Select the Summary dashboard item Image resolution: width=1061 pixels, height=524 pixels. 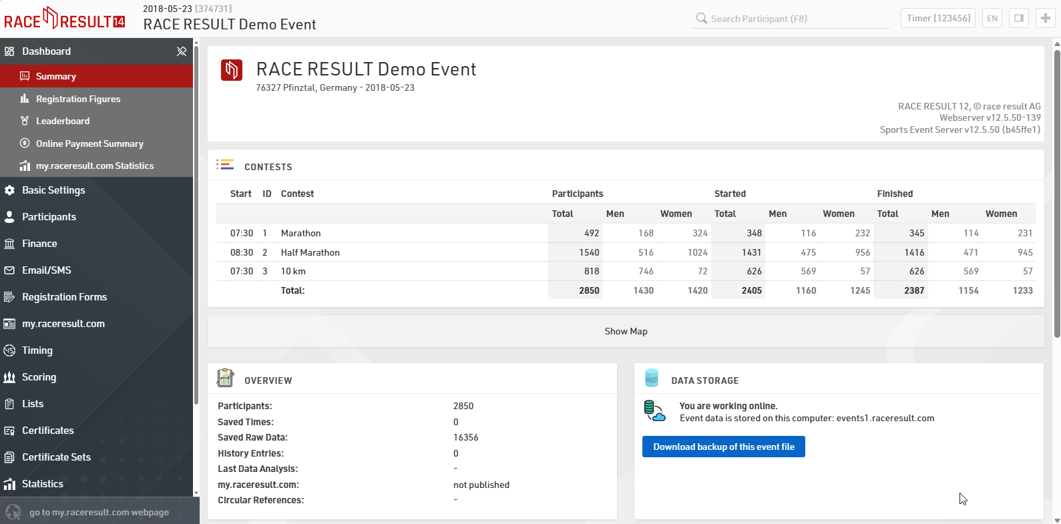tap(56, 76)
